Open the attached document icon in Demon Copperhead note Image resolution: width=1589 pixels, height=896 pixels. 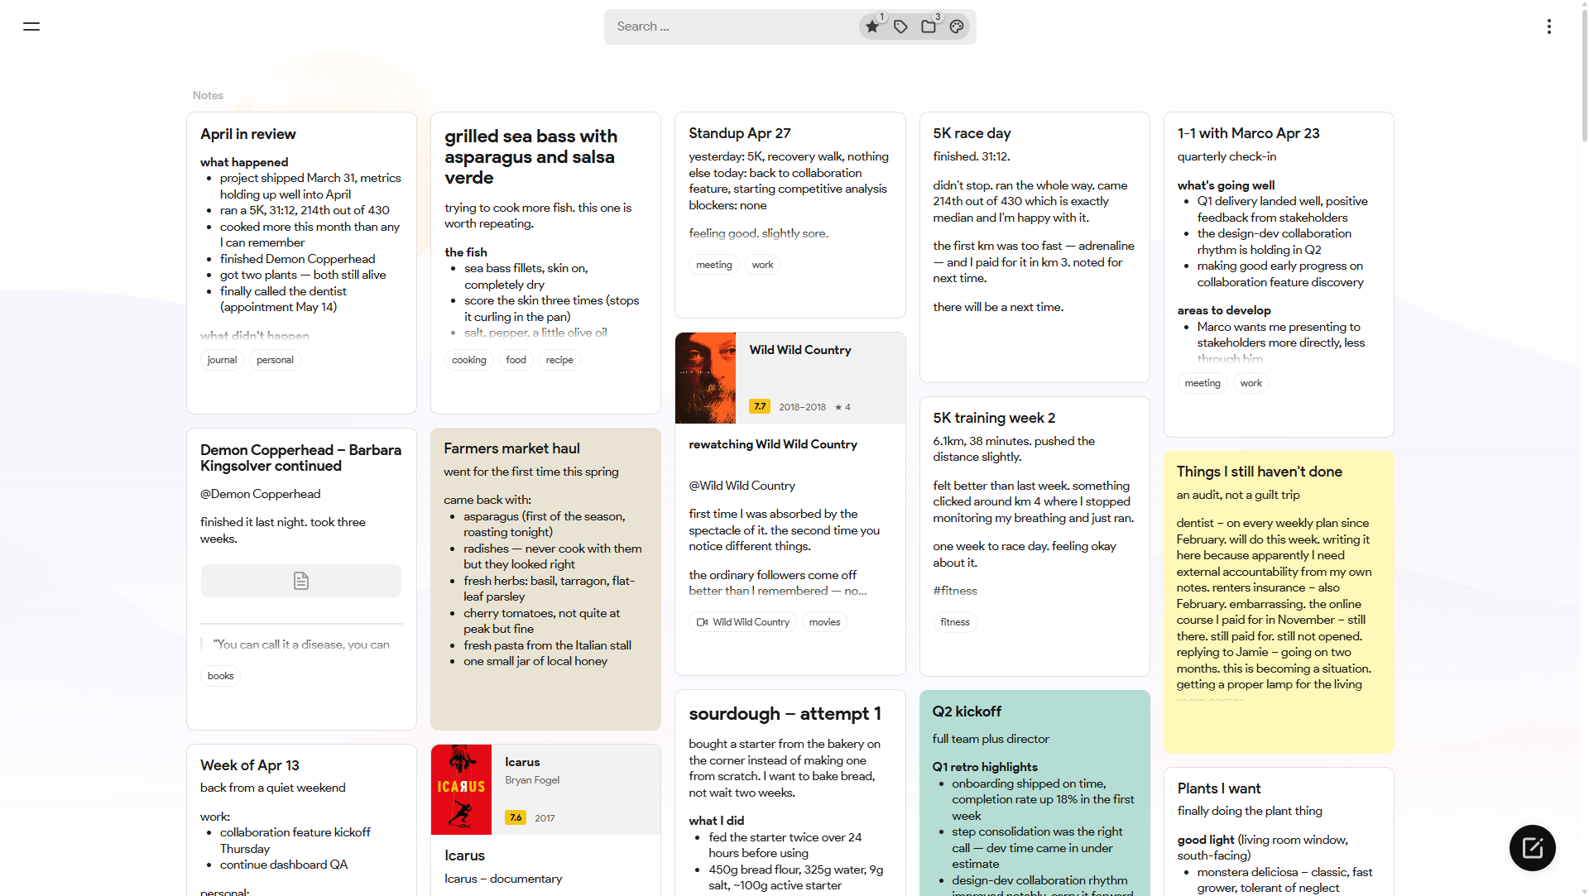(x=301, y=581)
